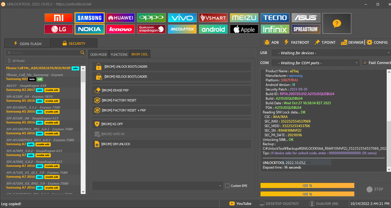391x208 pixels.
Task: Click the upper 100 % progress bar
Action: (307, 185)
